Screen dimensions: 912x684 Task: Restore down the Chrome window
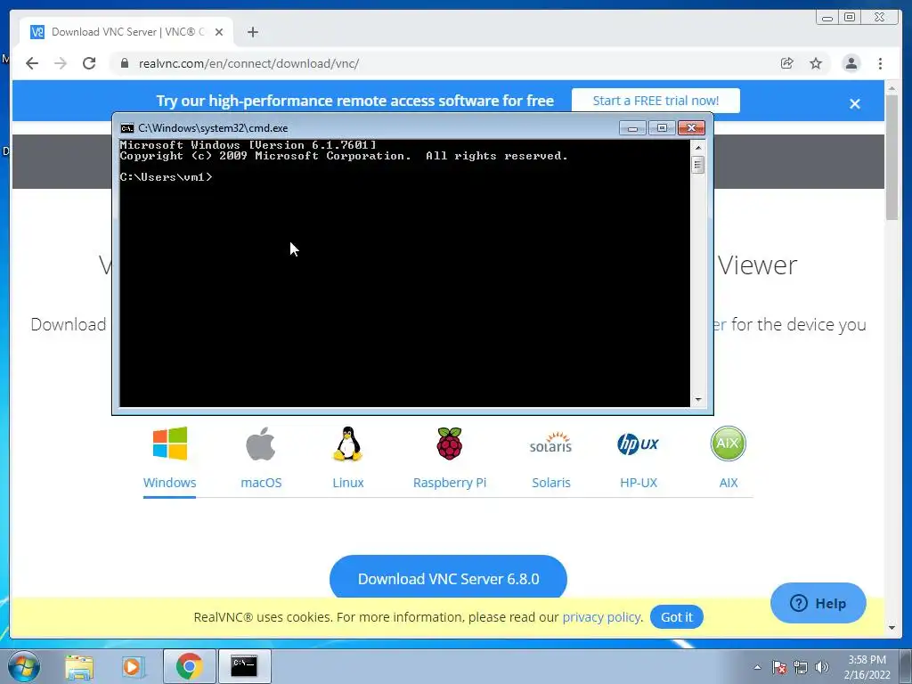pyautogui.click(x=850, y=18)
